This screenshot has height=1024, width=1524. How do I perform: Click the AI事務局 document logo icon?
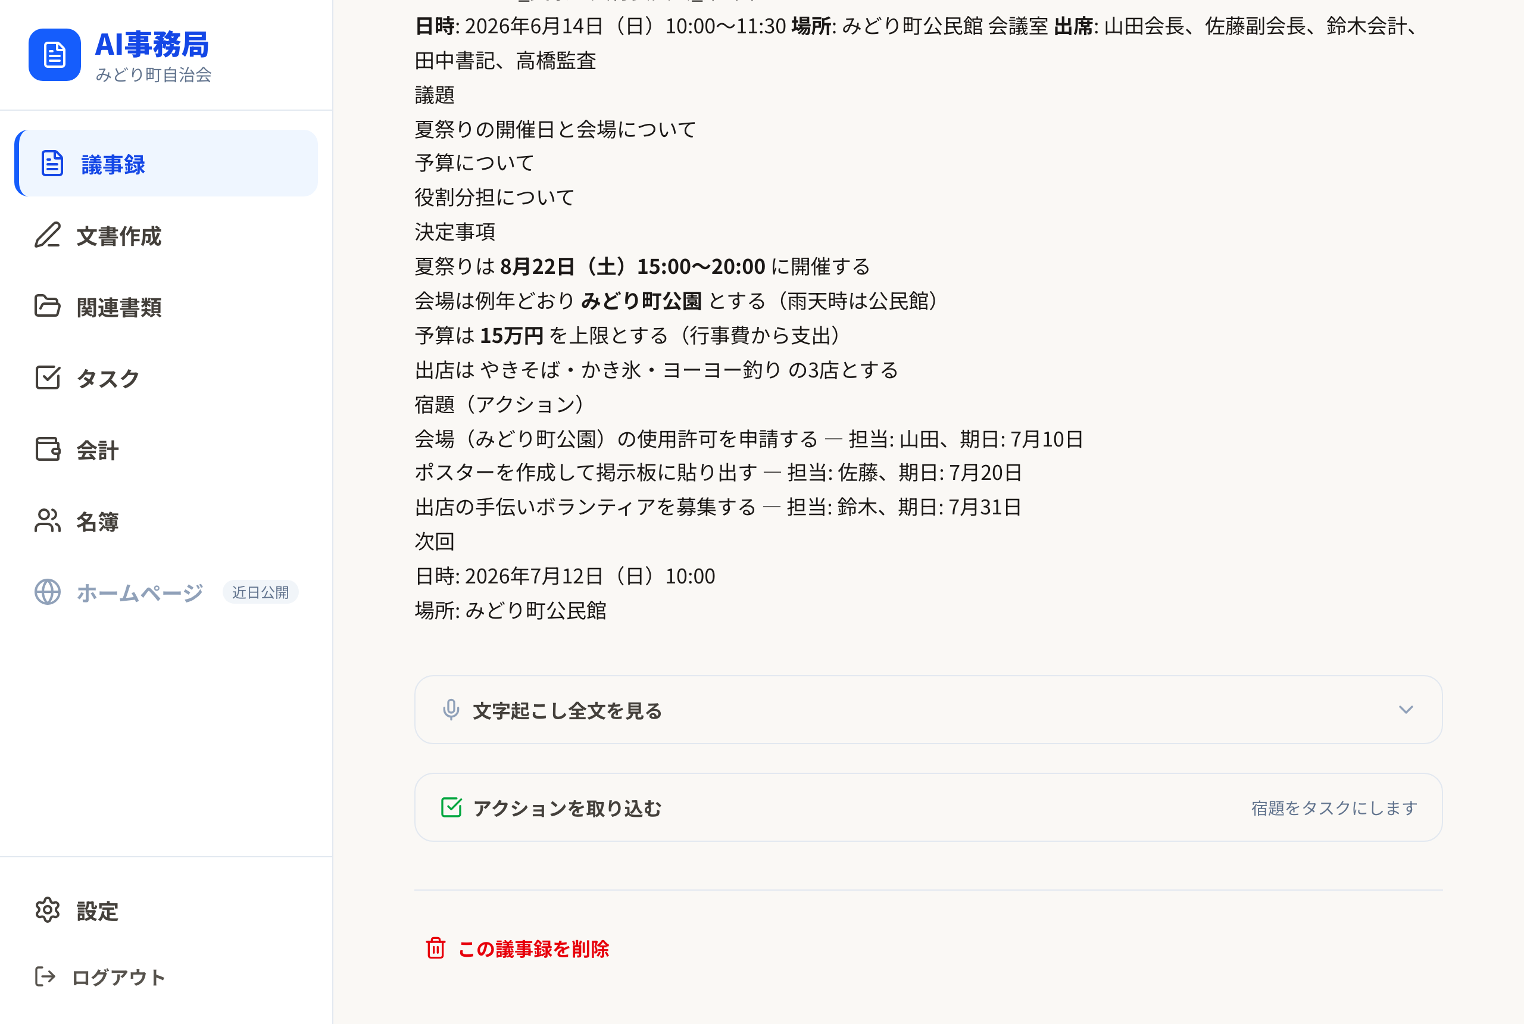pos(55,55)
